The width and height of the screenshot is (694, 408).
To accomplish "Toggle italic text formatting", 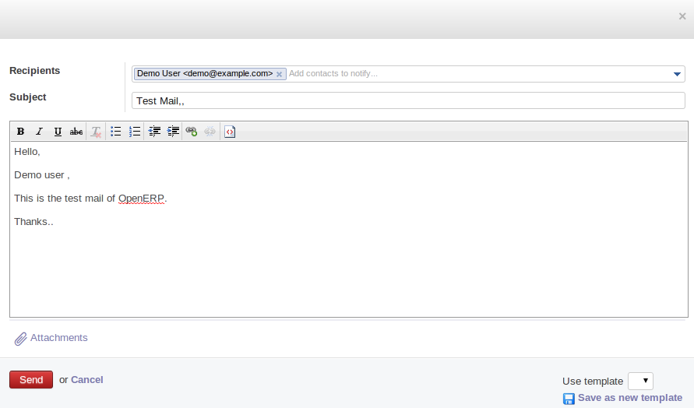I will [39, 132].
